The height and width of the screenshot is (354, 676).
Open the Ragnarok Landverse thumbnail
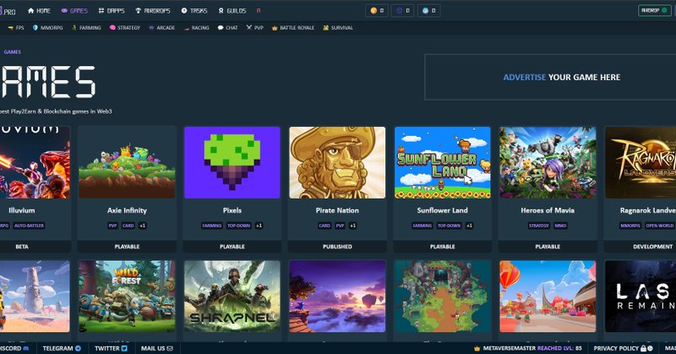click(x=641, y=162)
